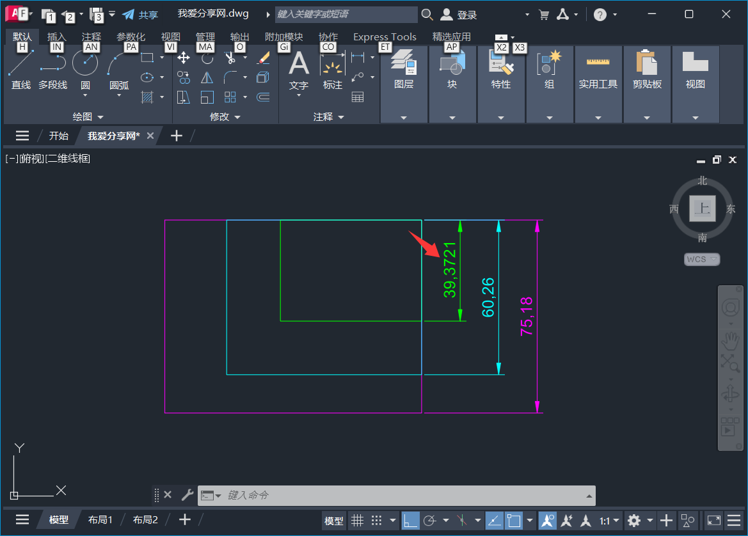Activate the Stretch tool
This screenshot has width=748, height=536.
pyautogui.click(x=183, y=97)
